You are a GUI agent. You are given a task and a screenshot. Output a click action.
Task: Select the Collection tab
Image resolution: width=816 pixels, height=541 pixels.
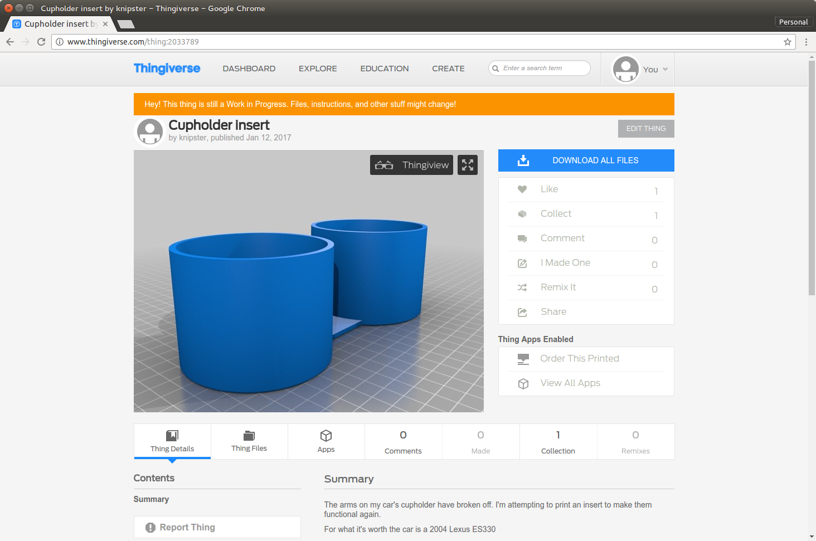click(558, 442)
